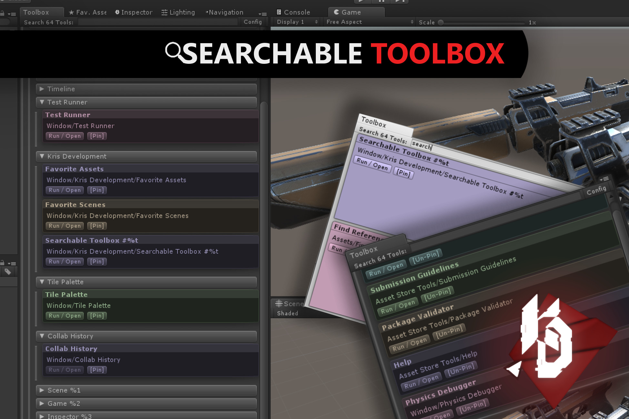Pin the Searchable Toolbox entry
629x419 pixels.
pyautogui.click(x=97, y=262)
